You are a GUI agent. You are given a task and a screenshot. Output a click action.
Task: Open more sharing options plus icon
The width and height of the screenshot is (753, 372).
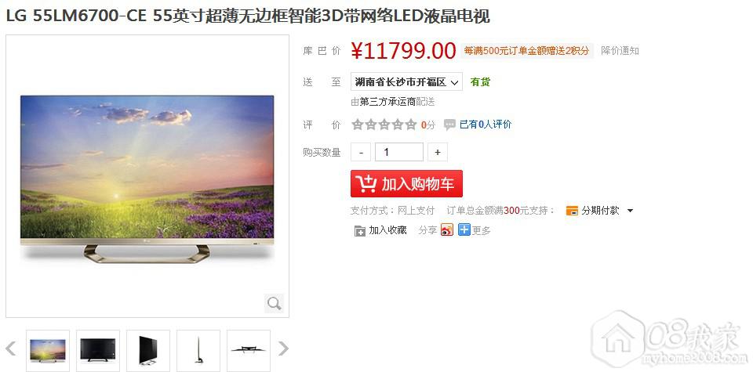click(x=464, y=229)
